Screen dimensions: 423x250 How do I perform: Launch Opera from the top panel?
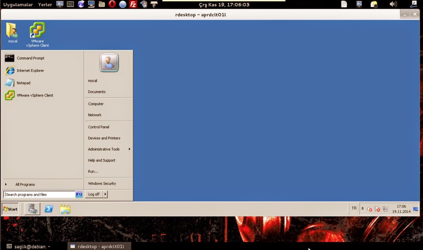pos(112,4)
